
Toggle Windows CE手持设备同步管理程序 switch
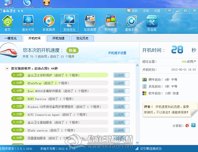[x=121, y=107]
